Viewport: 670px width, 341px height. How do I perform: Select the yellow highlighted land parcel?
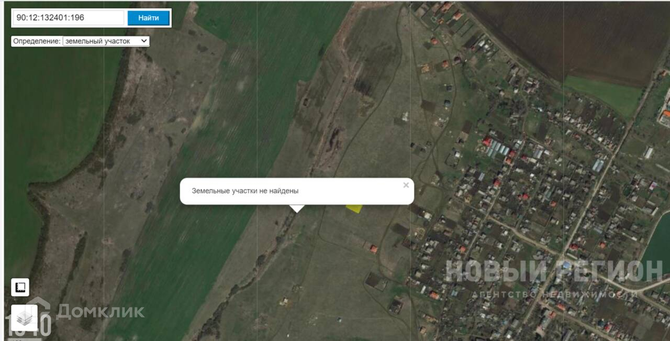pyautogui.click(x=354, y=208)
